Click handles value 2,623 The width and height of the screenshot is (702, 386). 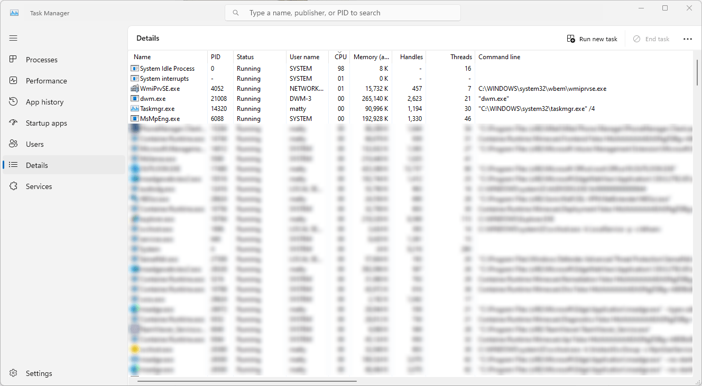click(415, 99)
